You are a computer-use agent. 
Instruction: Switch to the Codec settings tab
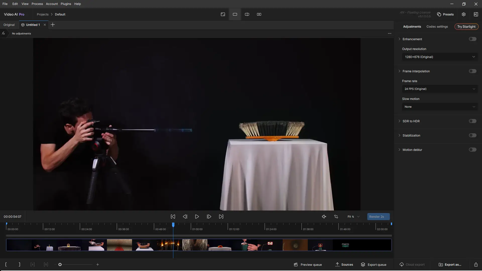point(437,27)
